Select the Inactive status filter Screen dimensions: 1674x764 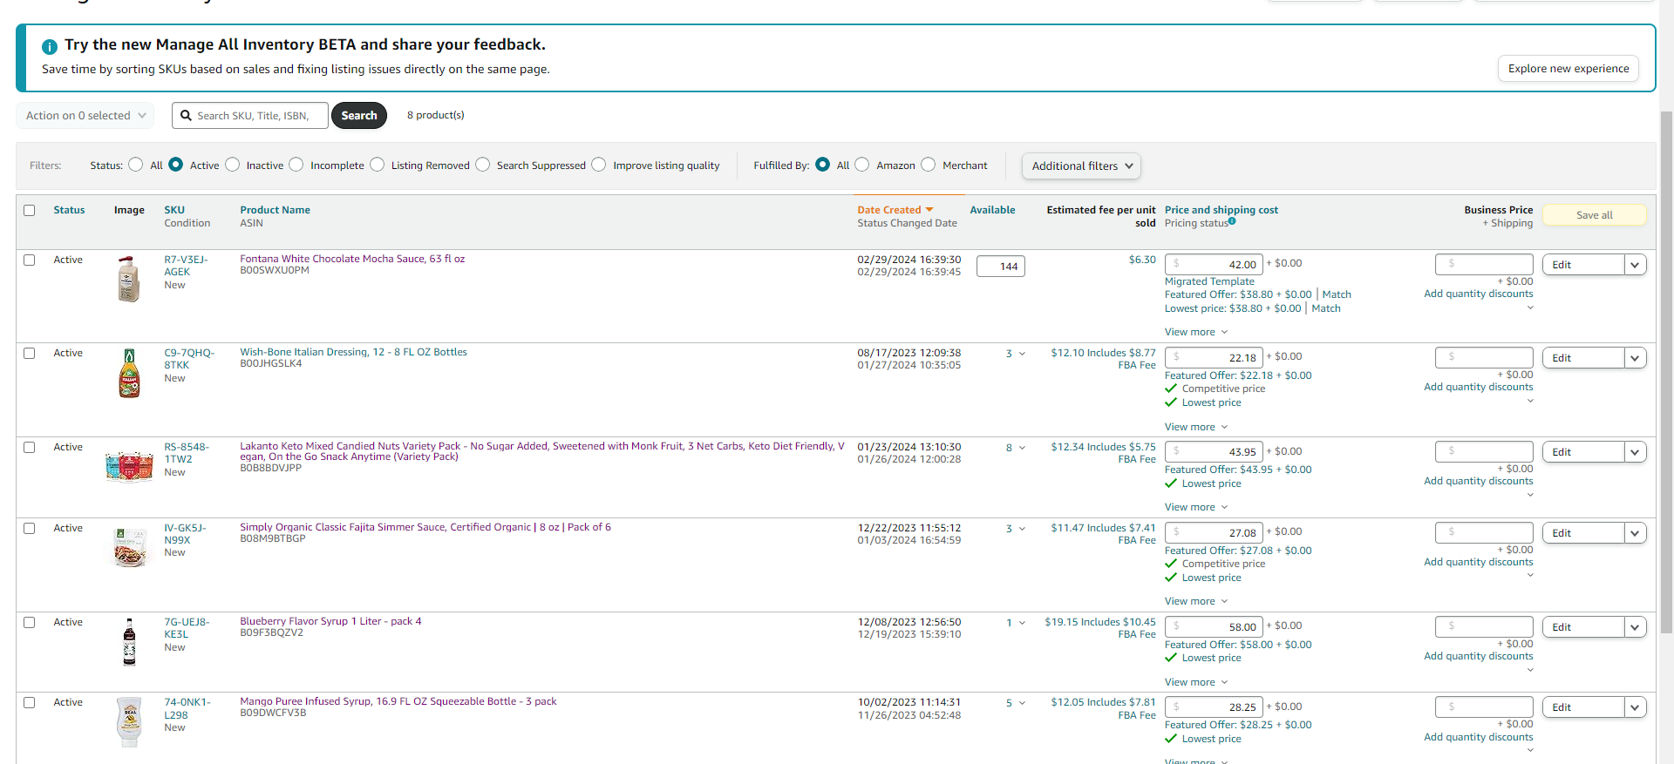(233, 165)
